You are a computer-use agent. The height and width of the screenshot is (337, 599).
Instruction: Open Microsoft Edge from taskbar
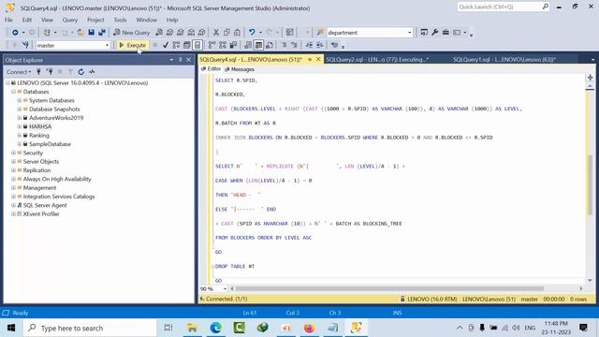click(x=215, y=328)
